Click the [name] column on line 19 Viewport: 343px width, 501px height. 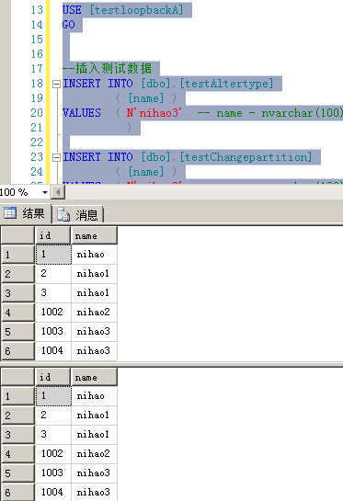[146, 98]
